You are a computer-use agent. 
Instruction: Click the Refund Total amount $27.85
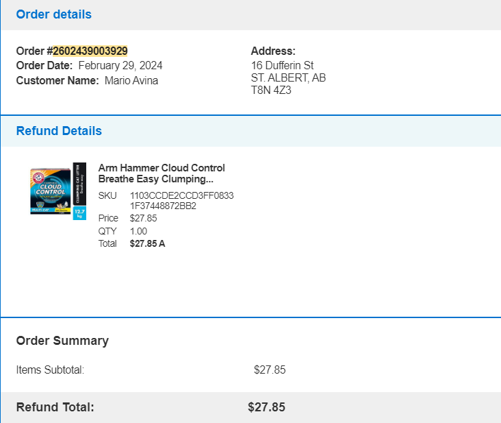tap(266, 407)
